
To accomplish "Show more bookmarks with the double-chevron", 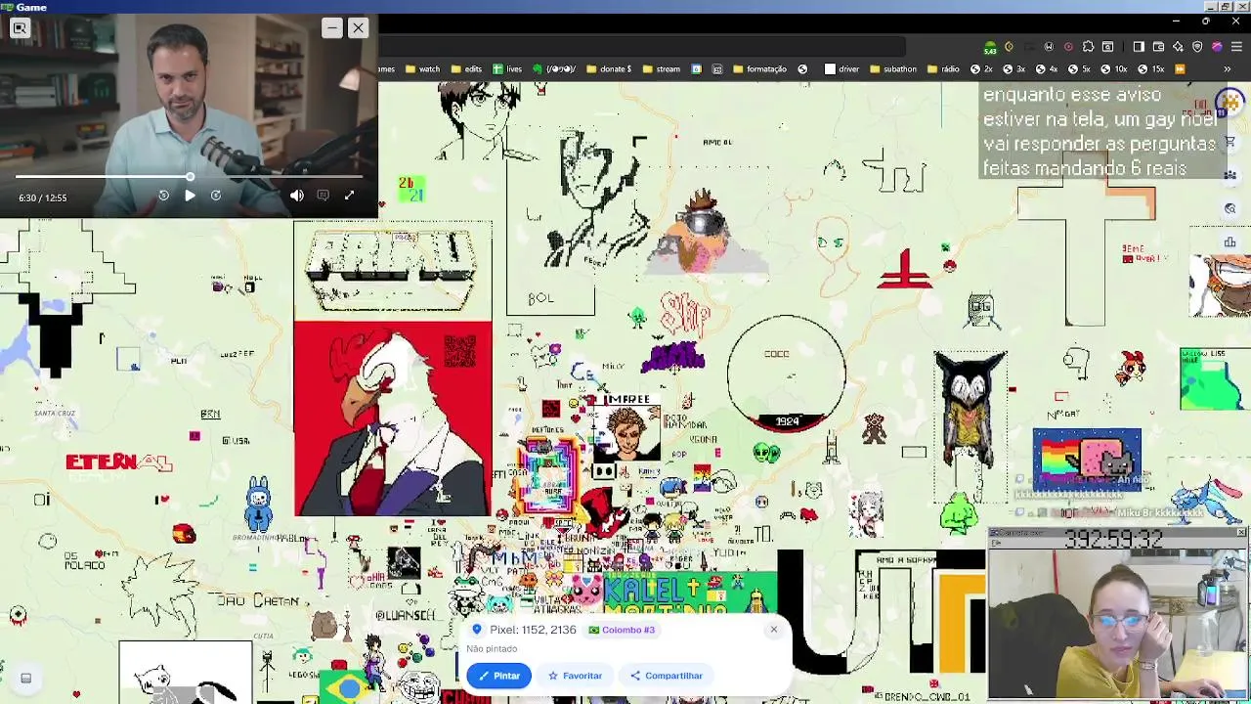I will 1227,69.
